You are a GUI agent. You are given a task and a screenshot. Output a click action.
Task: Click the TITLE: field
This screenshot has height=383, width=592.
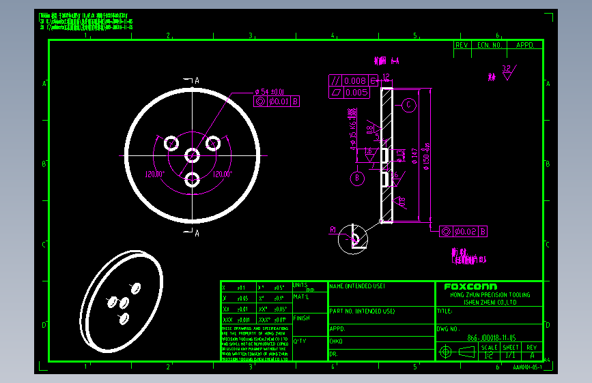(x=490, y=316)
